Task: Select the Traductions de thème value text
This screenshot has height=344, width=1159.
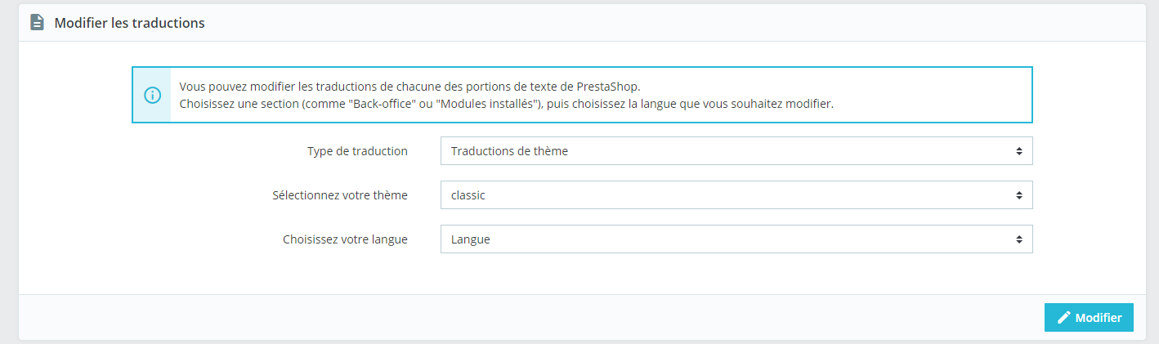Action: coord(509,151)
